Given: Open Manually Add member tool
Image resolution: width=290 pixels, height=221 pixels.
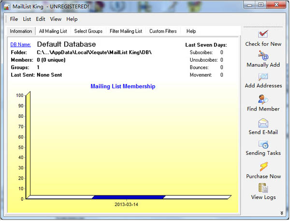Looking at the screenshot, I should coord(263,55).
